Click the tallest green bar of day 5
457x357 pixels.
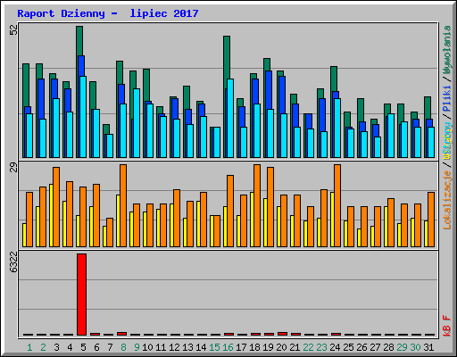click(79, 41)
